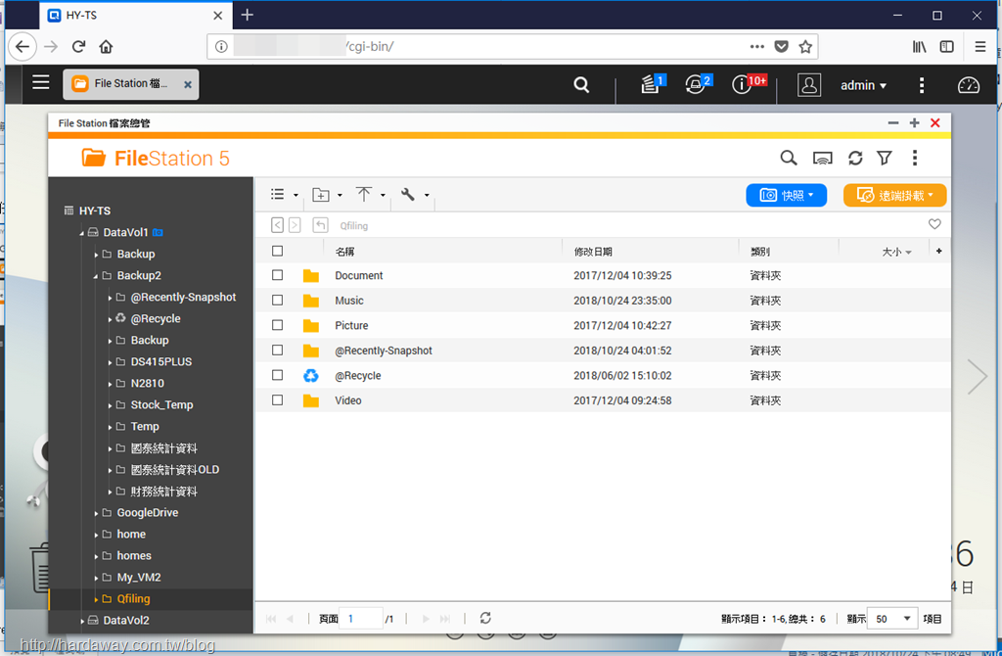Open network media player icon in FileStation
Viewport: 1002px width, 656px height.
tap(822, 158)
